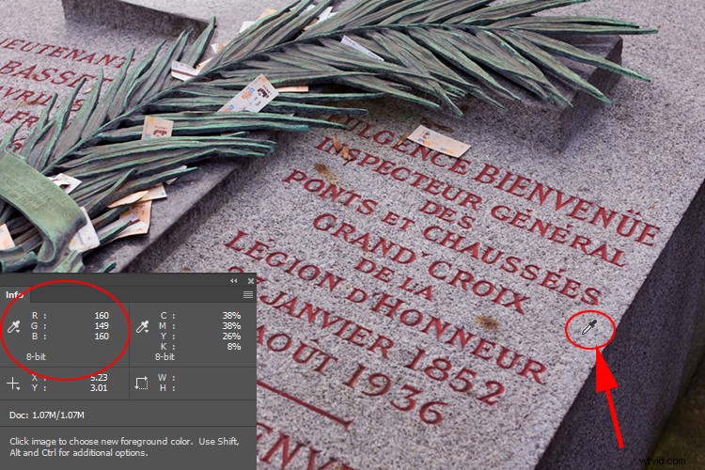Click the 8-bit label under the RGB readout

click(36, 356)
